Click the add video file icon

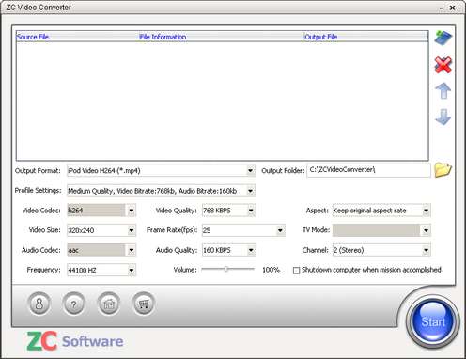click(443, 39)
